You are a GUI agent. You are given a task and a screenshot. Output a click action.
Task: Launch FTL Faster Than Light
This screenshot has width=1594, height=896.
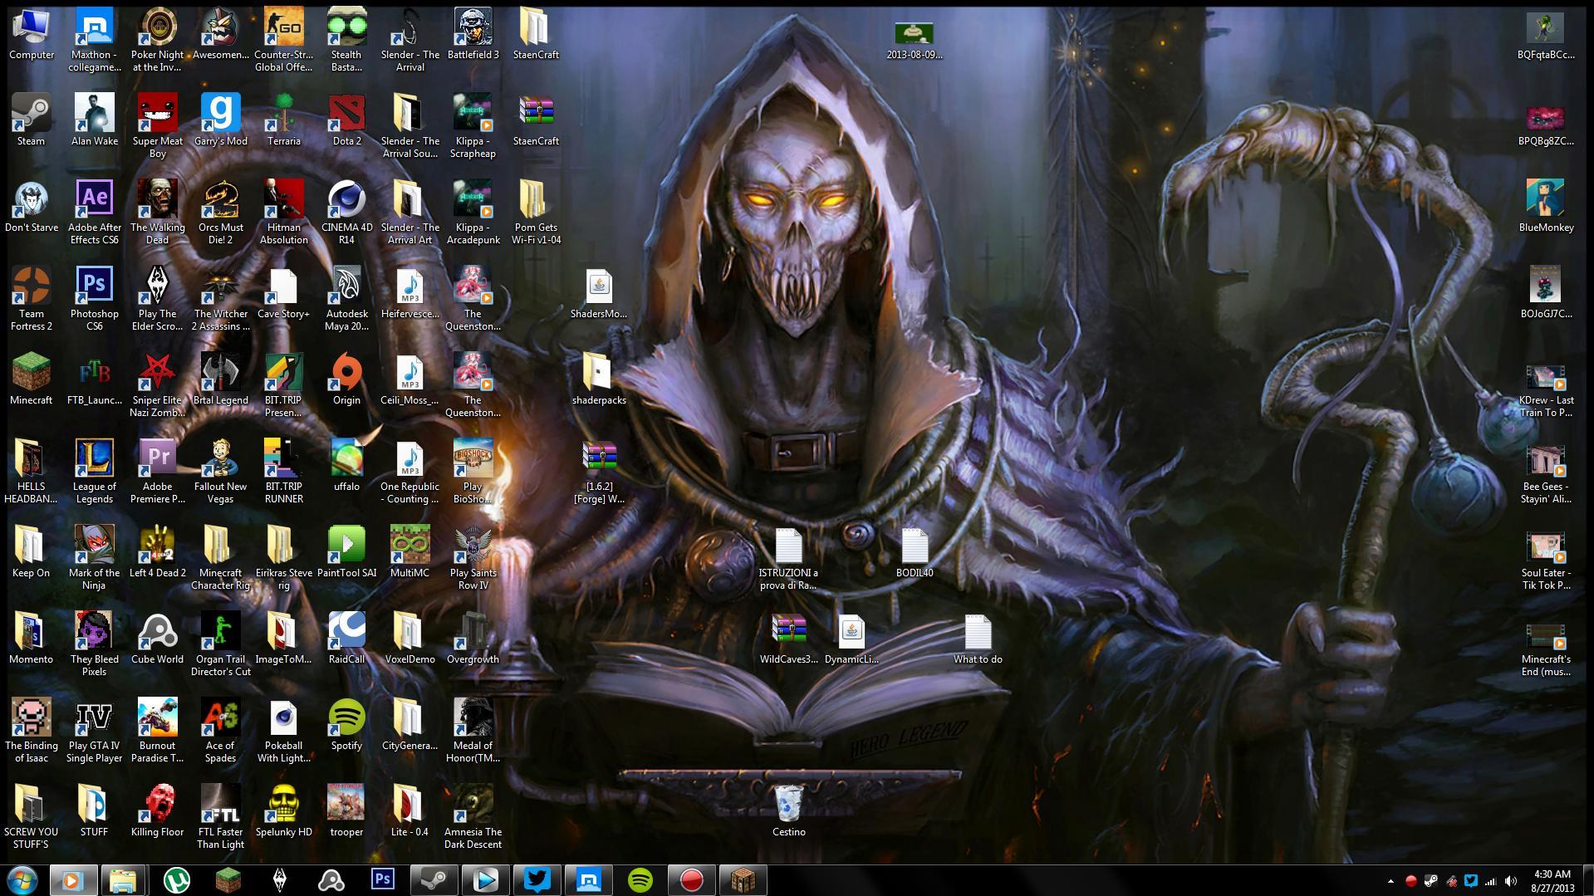pos(220,817)
